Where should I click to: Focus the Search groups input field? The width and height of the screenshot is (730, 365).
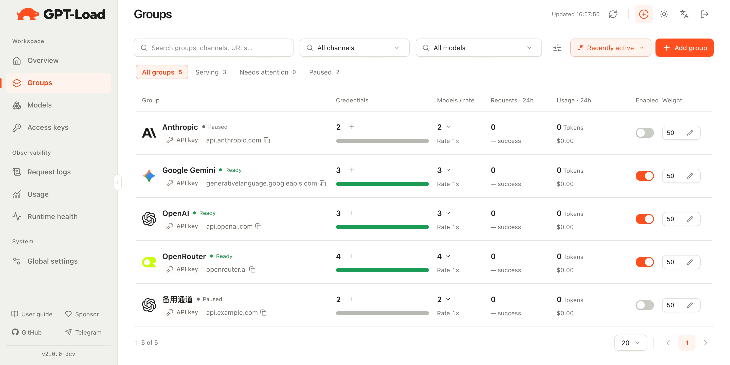(x=213, y=48)
